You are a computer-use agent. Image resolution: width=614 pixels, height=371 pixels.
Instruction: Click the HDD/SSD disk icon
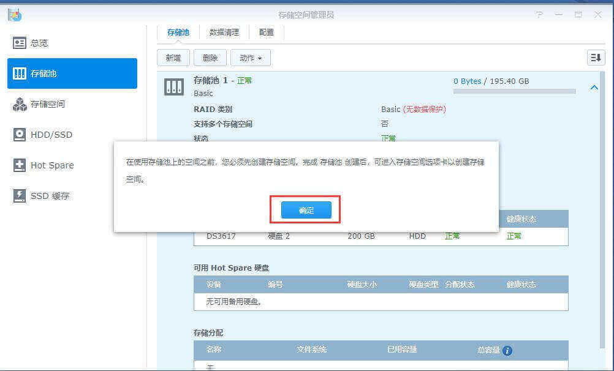pyautogui.click(x=19, y=135)
